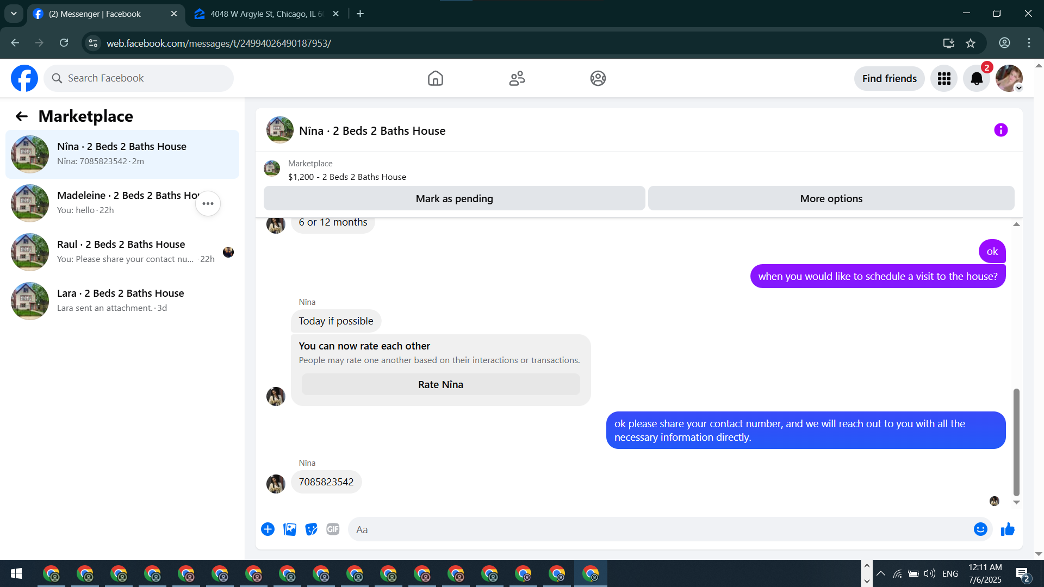
Task: Click the chat conversation scrollbar
Action: pos(1016,441)
